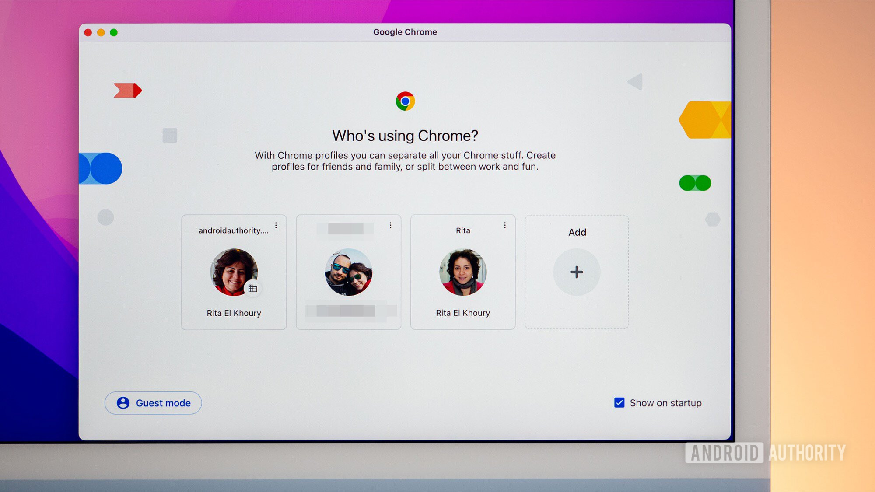
Task: Click the Add profile card title
Action: click(x=577, y=232)
